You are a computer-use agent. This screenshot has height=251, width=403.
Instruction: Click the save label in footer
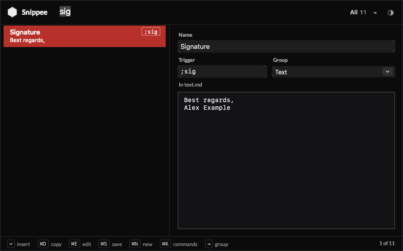coord(117,244)
